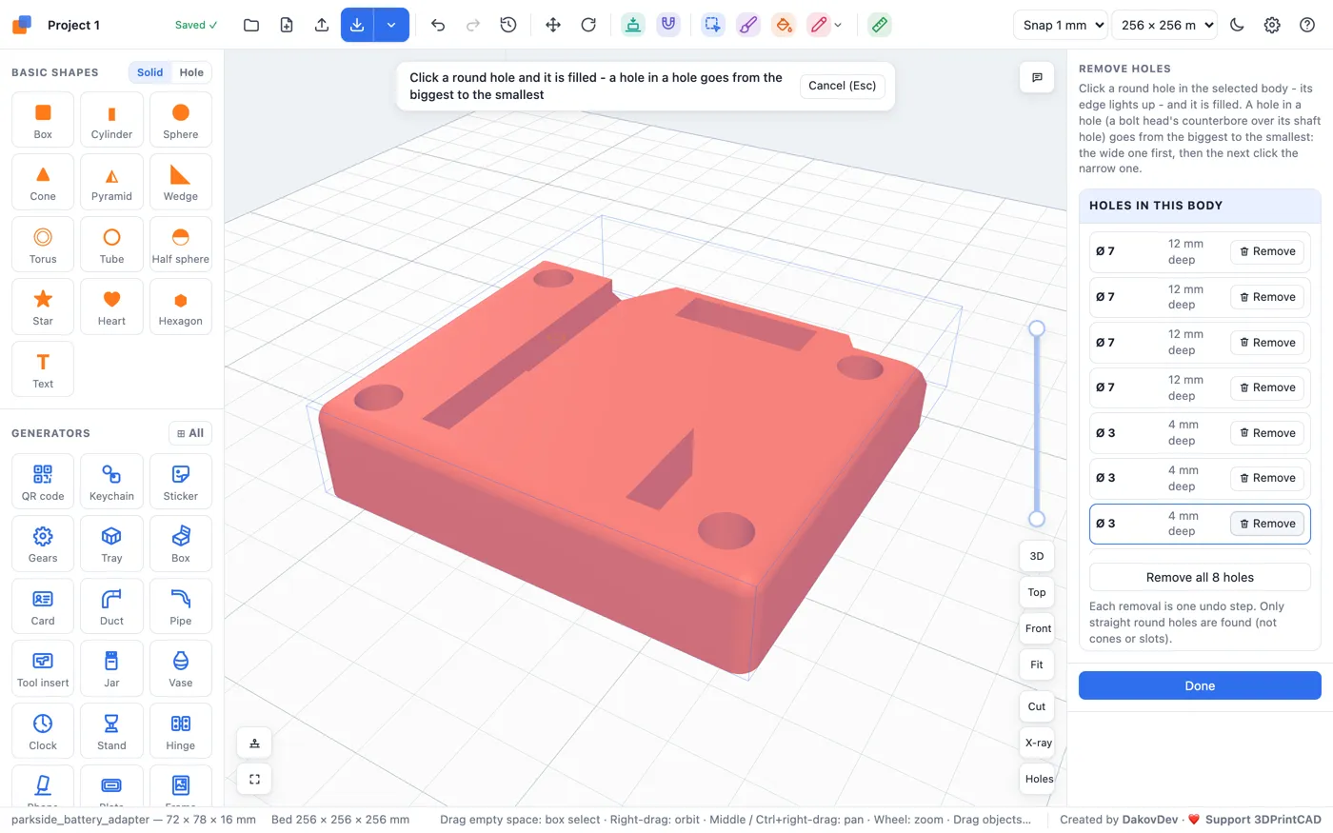The width and height of the screenshot is (1333, 833).
Task: Toggle dark mode moon icon
Action: point(1237,25)
